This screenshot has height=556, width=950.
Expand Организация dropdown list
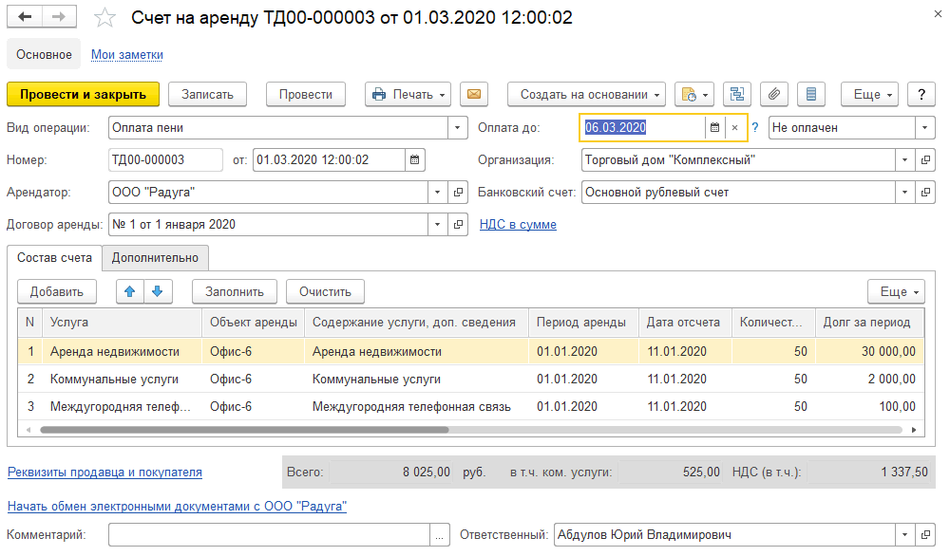[904, 159]
